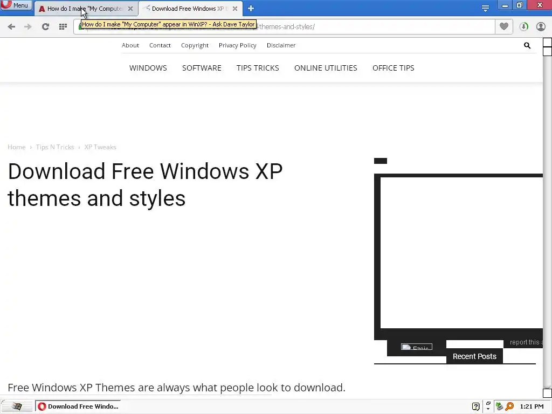Open the Opera Menu button
This screenshot has height=414, width=552.
click(16, 5)
